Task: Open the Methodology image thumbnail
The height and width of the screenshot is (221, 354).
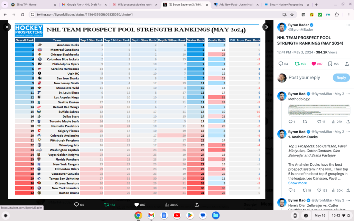Action: coord(319,110)
